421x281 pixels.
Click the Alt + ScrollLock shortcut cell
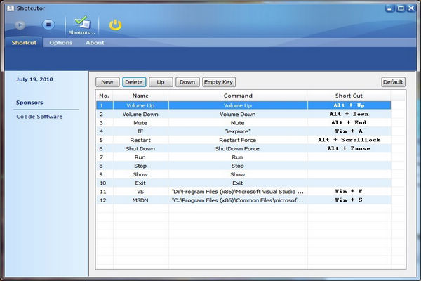click(349, 140)
